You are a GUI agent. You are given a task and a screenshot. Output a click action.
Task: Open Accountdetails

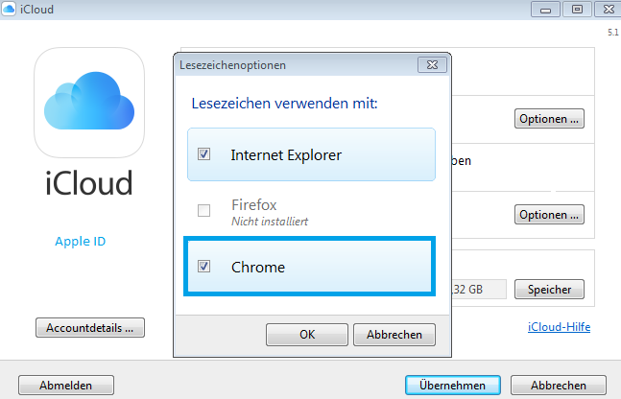89,327
